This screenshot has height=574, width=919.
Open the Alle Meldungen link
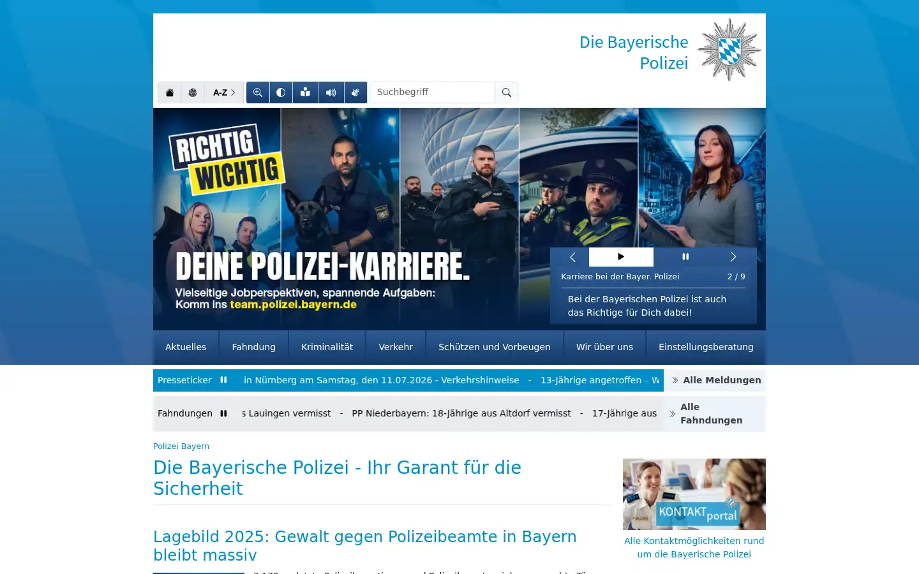[716, 380]
